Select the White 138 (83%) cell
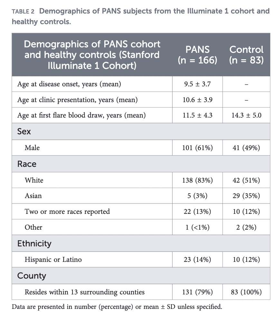The height and width of the screenshot is (315, 280). tap(197, 180)
